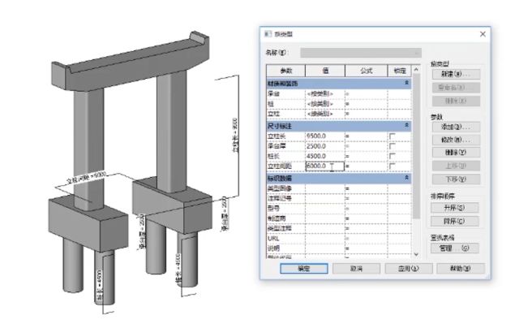Collapse the 材质和装饰 group chevron
Image resolution: width=519 pixels, height=324 pixels.
coord(407,83)
